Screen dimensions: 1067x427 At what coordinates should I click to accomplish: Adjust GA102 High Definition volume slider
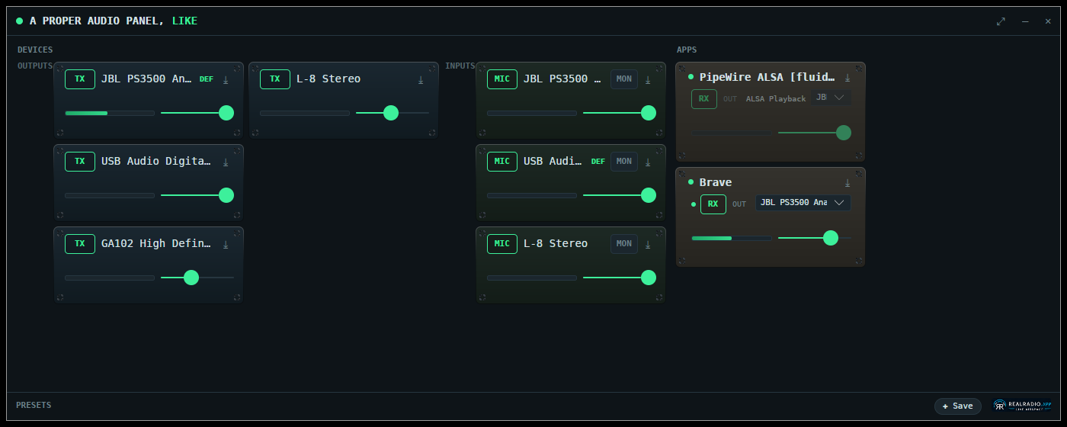197,278
